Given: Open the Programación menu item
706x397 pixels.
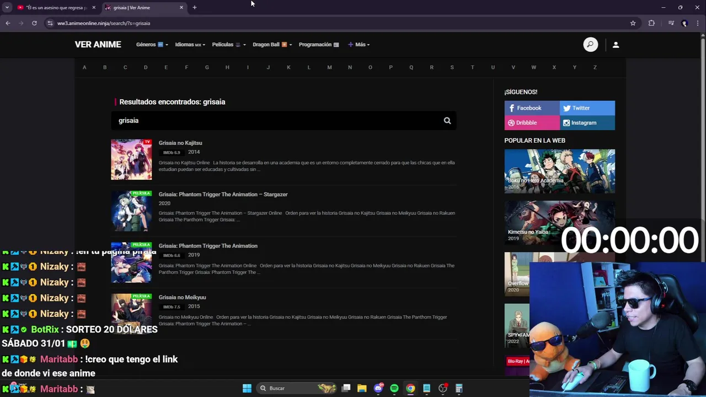Looking at the screenshot, I should pyautogui.click(x=319, y=45).
